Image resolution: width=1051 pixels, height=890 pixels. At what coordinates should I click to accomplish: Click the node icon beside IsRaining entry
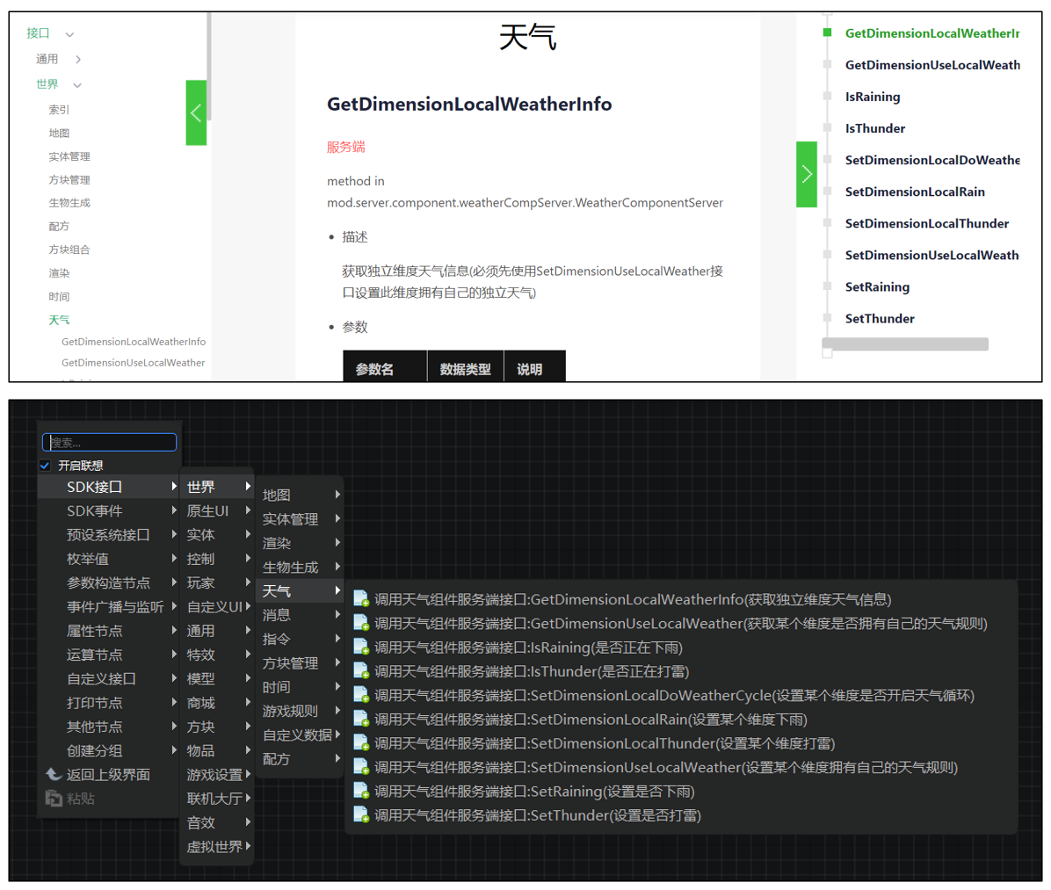click(x=361, y=648)
